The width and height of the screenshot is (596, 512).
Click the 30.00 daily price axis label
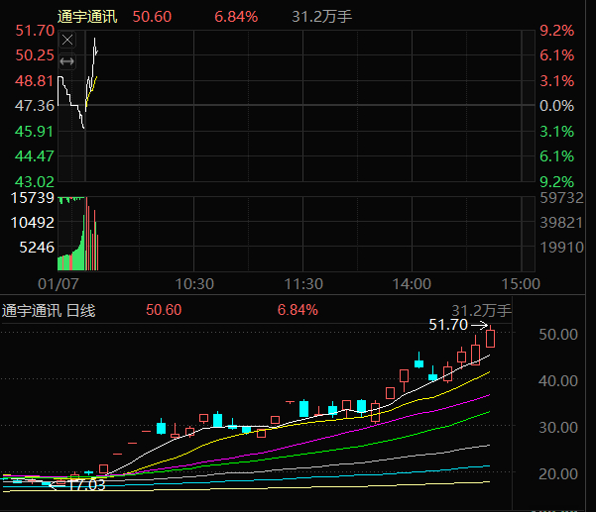click(x=558, y=428)
